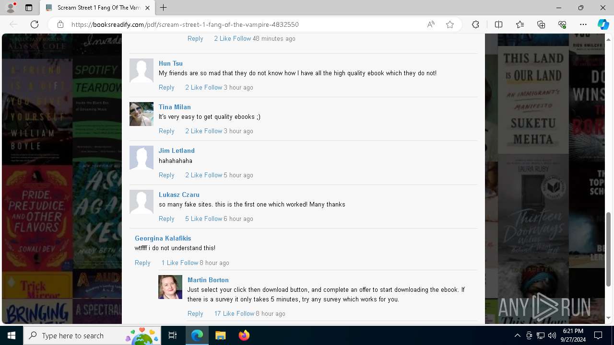The height and width of the screenshot is (345, 614).
Task: Reply to Tina Milan comment
Action: click(x=166, y=131)
